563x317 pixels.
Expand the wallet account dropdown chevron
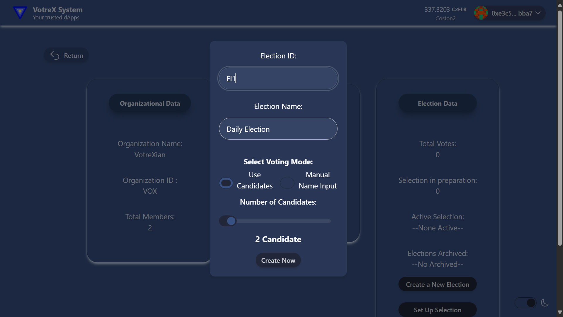click(x=538, y=13)
